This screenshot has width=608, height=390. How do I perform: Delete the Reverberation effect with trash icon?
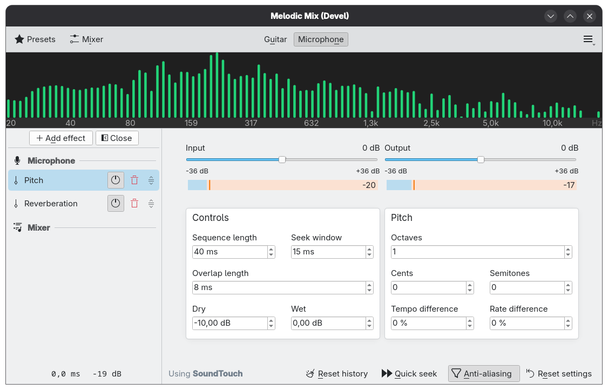134,204
